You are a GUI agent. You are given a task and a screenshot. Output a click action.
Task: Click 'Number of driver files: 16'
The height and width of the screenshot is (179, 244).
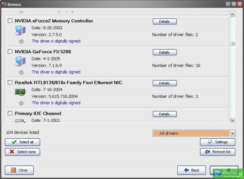pos(176,65)
